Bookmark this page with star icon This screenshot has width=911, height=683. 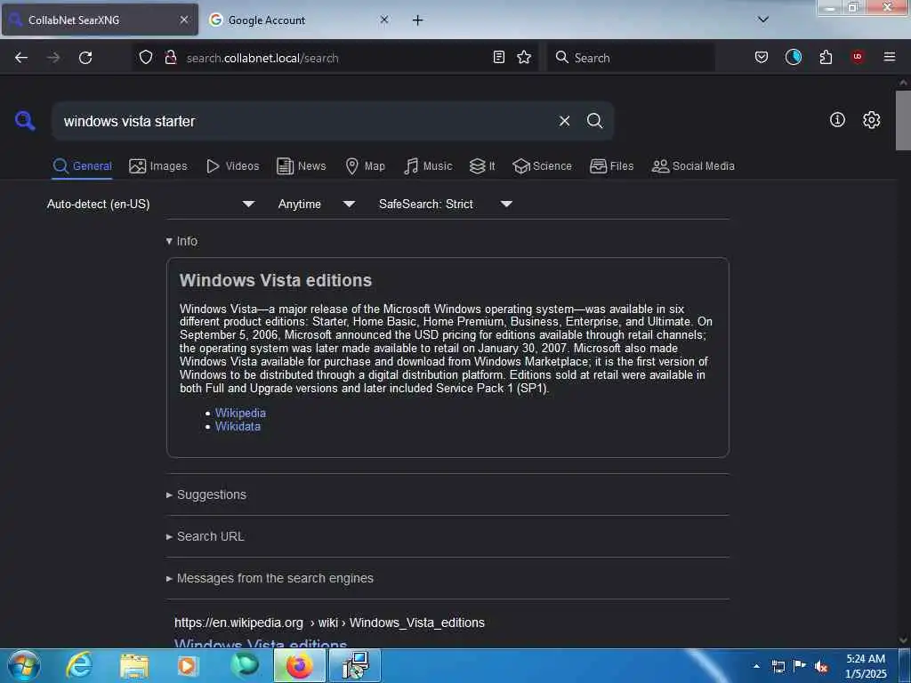524,57
